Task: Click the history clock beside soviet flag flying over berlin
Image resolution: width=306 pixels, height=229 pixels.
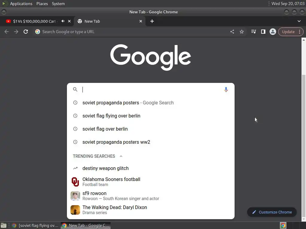Action: 75,116
